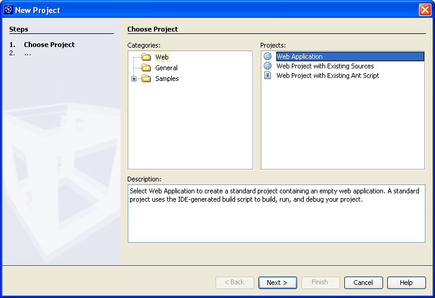The height and width of the screenshot is (298, 435).
Task: Click inside the Description text area
Action: (x=276, y=214)
